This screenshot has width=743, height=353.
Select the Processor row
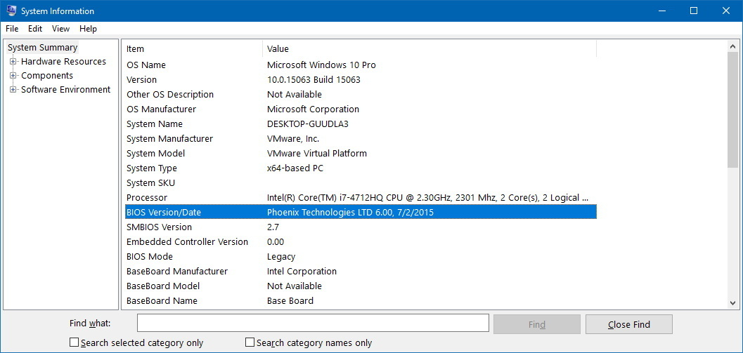tap(361, 197)
